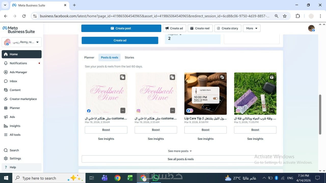Open a new browser tab
This screenshot has height=183, width=326.
pos(74,5)
